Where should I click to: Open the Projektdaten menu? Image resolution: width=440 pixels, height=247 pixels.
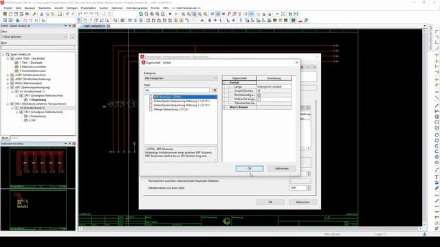point(89,8)
